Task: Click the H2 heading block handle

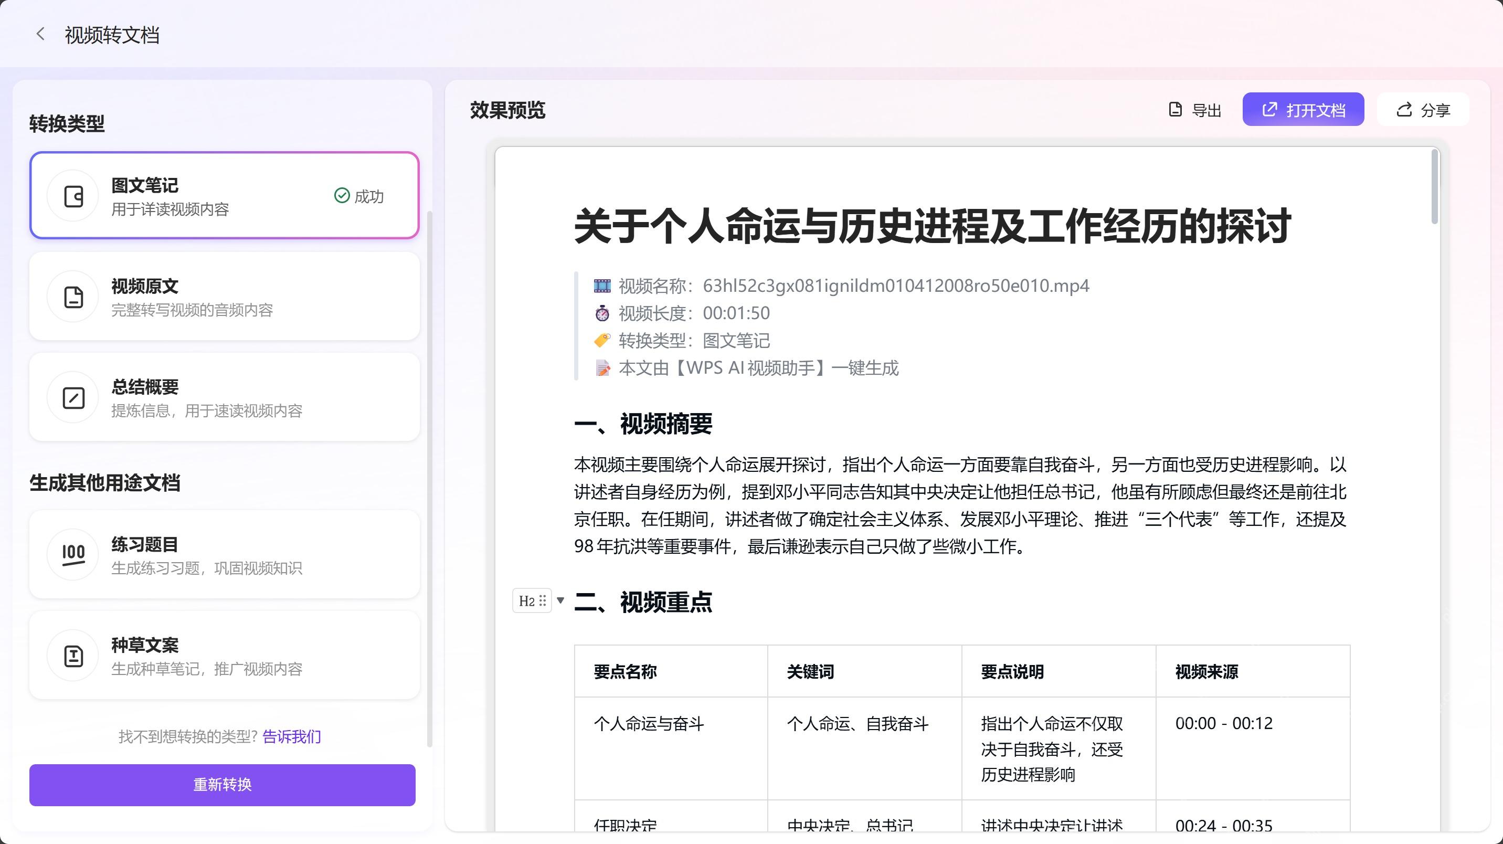Action: point(532,600)
